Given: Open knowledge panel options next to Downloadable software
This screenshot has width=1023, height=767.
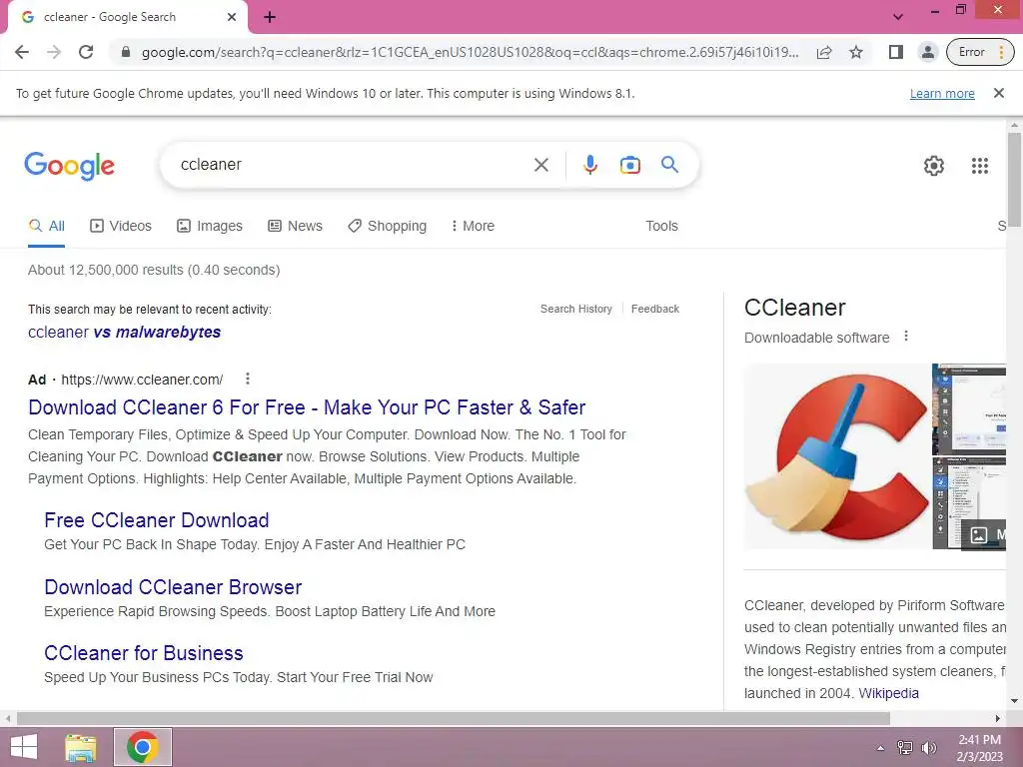Looking at the screenshot, I should tap(905, 337).
